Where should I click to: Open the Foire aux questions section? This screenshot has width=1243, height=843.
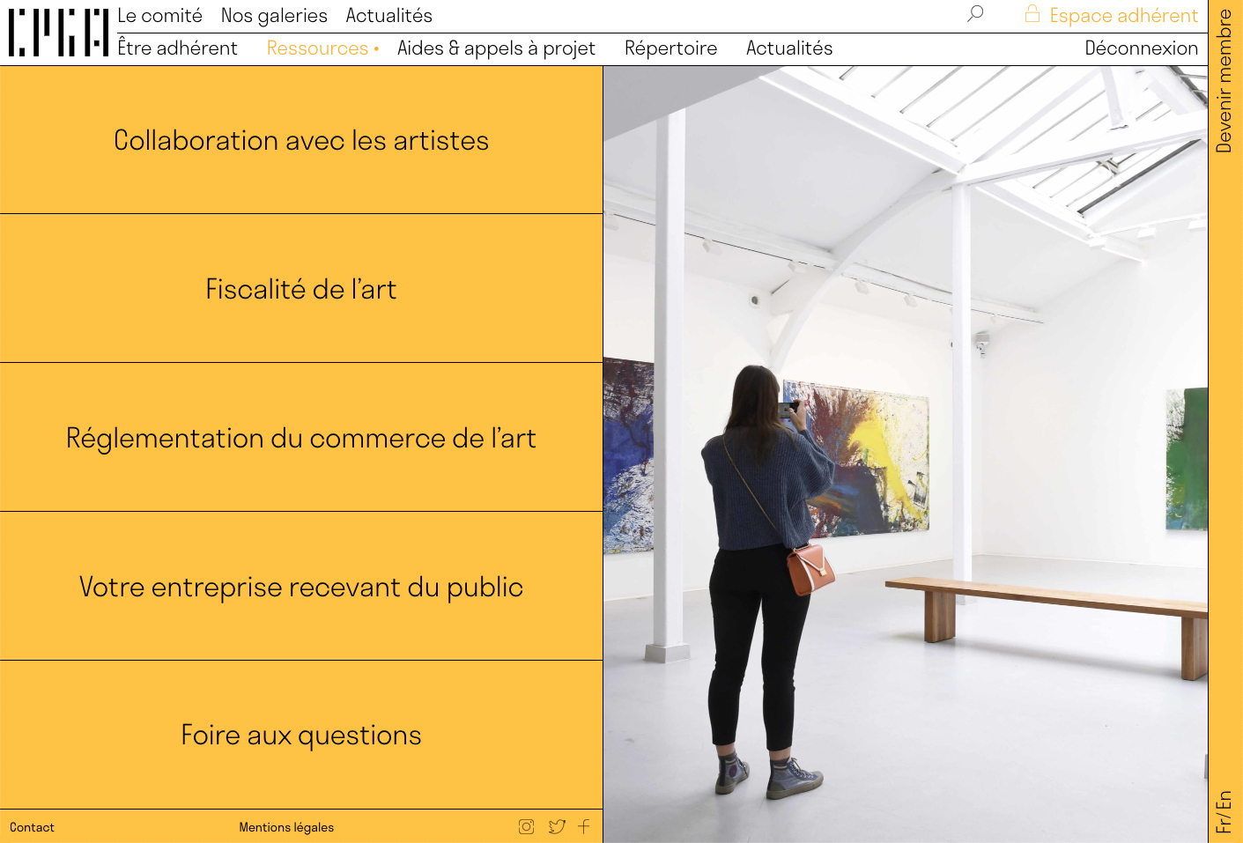click(301, 735)
